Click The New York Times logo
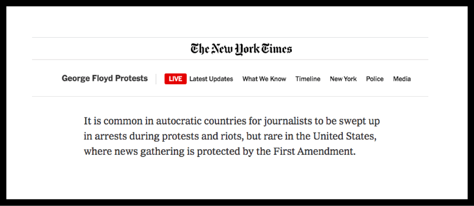This screenshot has height=206, width=474. pyautogui.click(x=241, y=49)
